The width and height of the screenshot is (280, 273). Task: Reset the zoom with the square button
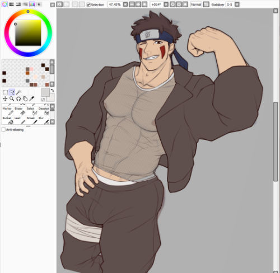(x=144, y=4)
